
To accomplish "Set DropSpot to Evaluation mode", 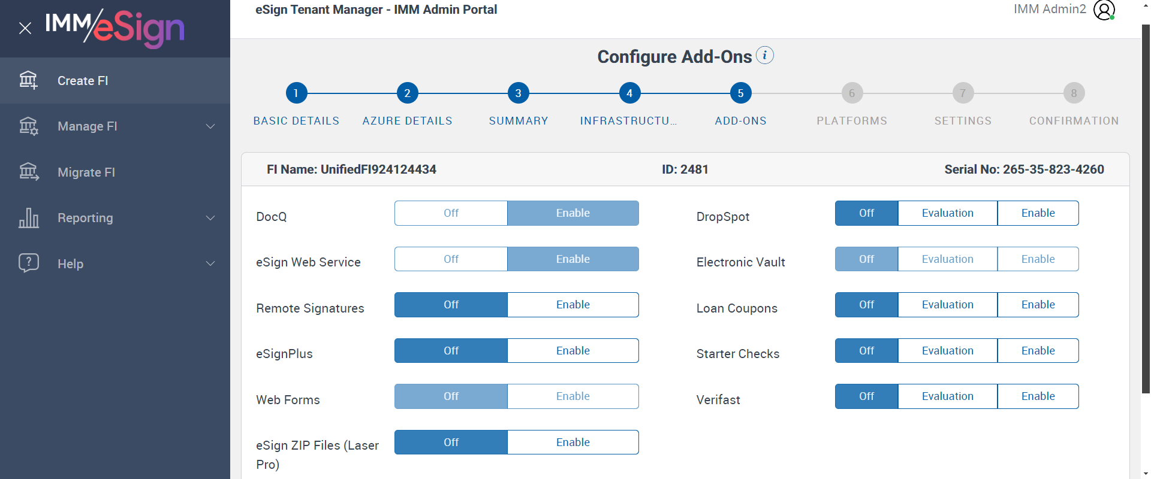I will 947,213.
